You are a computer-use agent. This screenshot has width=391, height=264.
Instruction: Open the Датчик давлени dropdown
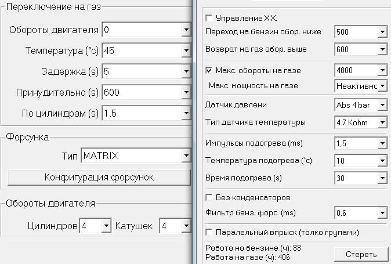(x=382, y=105)
